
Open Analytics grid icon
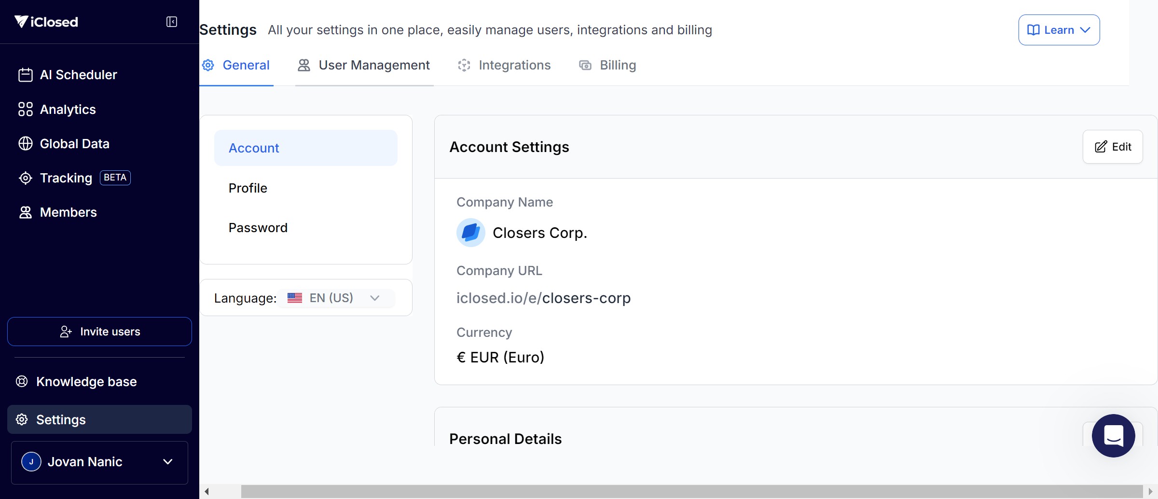25,110
